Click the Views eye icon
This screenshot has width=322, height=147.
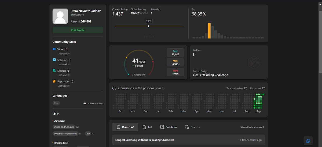coord(54,49)
